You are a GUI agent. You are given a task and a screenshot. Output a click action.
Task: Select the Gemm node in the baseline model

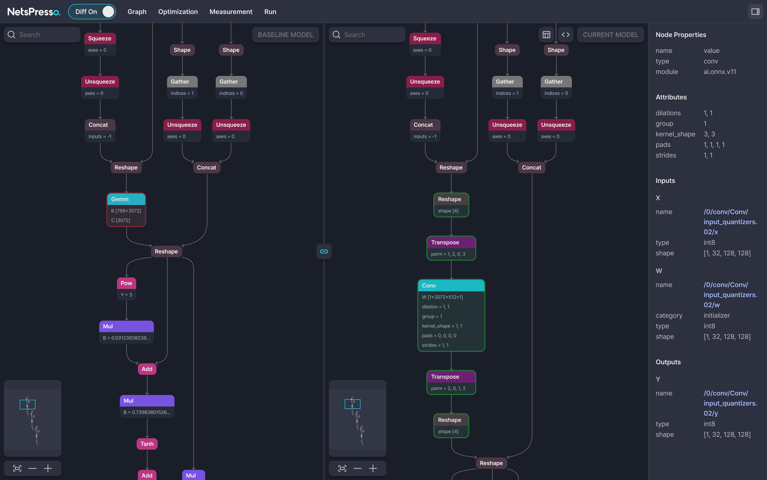coord(126,199)
